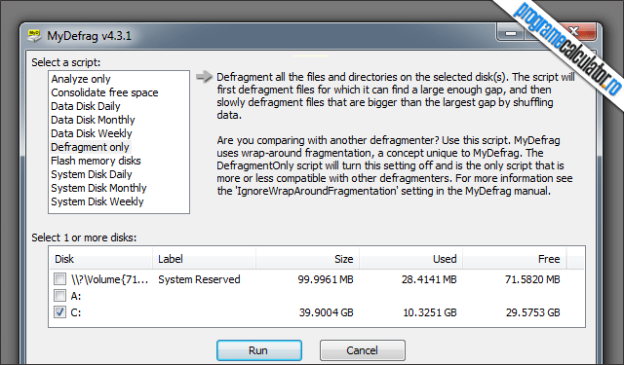Sort disk list by Free column
624x365 pixels.
515,259
